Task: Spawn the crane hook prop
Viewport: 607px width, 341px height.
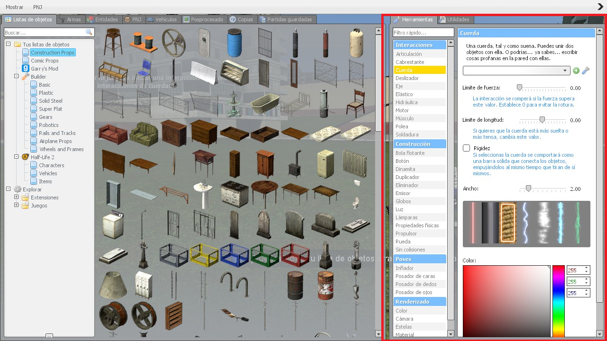Action: [x=356, y=285]
